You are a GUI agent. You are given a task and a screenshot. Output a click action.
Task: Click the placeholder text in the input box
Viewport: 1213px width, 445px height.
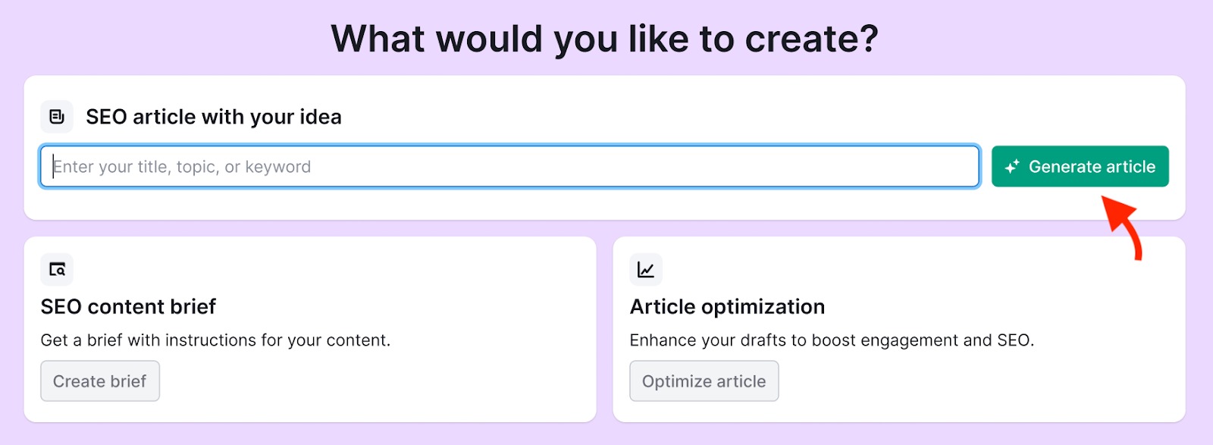[180, 166]
